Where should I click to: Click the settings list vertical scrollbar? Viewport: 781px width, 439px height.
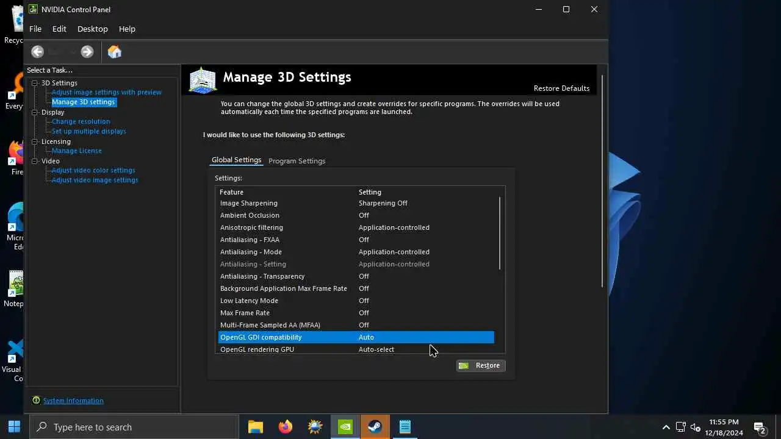pos(500,234)
